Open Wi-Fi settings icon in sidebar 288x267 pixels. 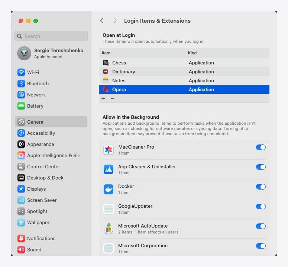21,72
